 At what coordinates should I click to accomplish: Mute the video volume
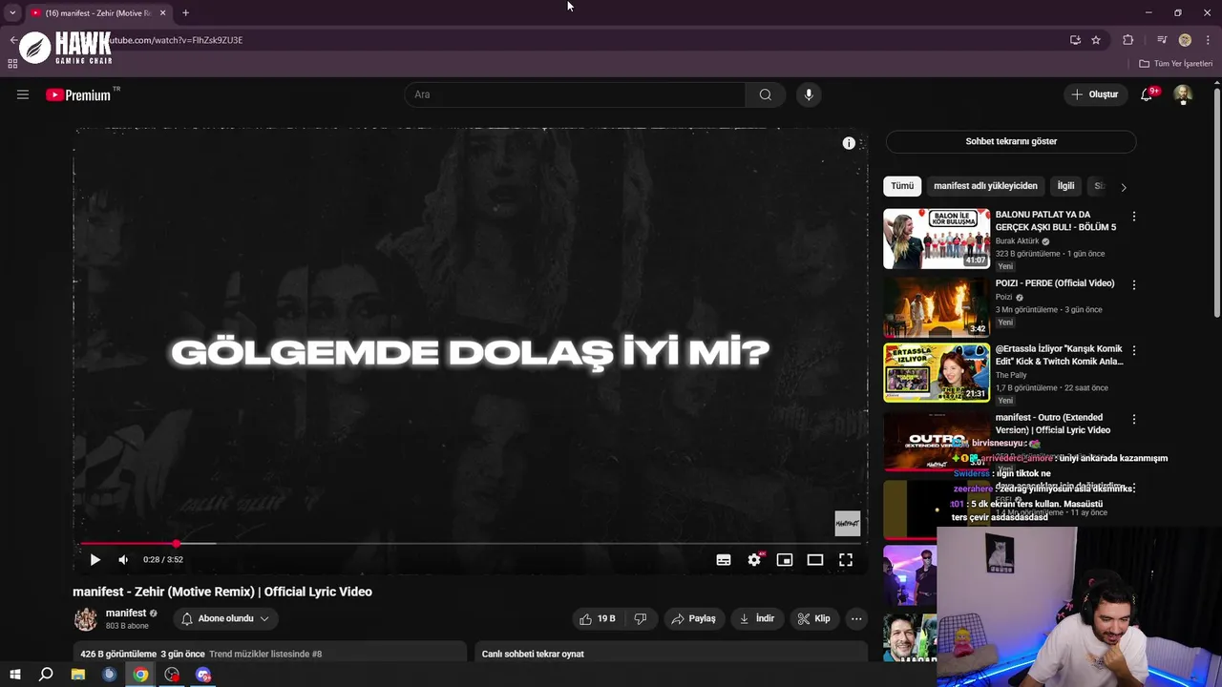(123, 560)
